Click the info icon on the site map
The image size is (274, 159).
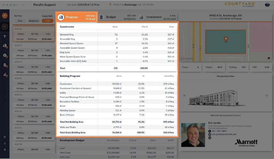click(x=269, y=58)
